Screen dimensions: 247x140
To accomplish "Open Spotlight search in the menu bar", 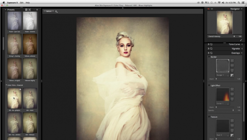I will click(x=239, y=2).
